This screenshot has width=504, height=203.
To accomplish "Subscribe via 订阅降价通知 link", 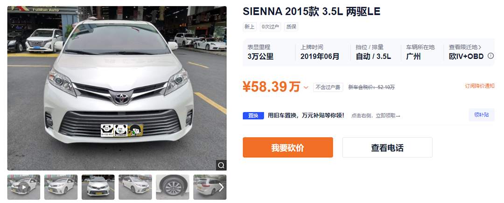I will (x=479, y=86).
